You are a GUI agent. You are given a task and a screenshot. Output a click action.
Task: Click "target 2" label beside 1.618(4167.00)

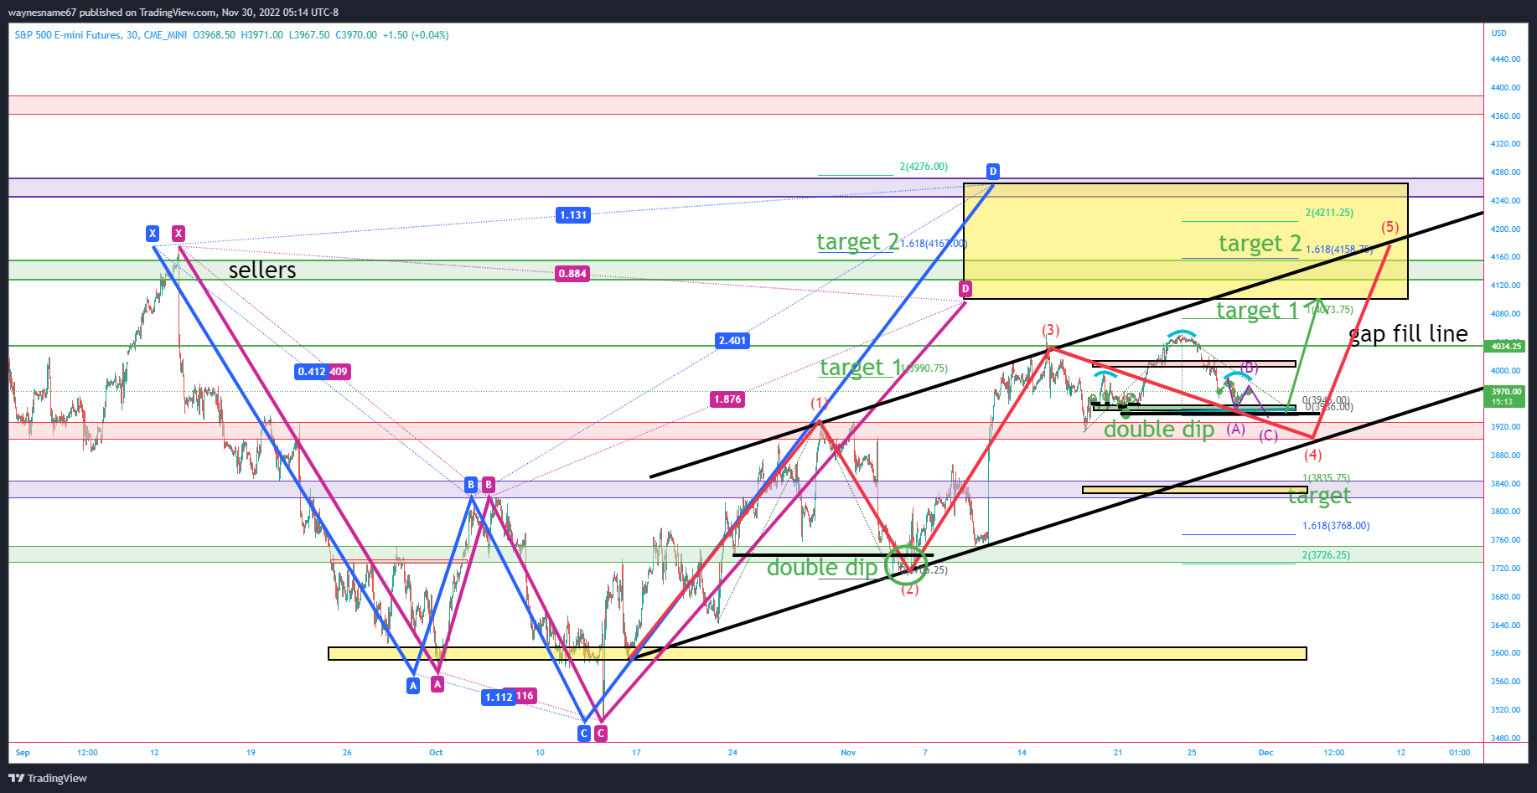pyautogui.click(x=857, y=242)
